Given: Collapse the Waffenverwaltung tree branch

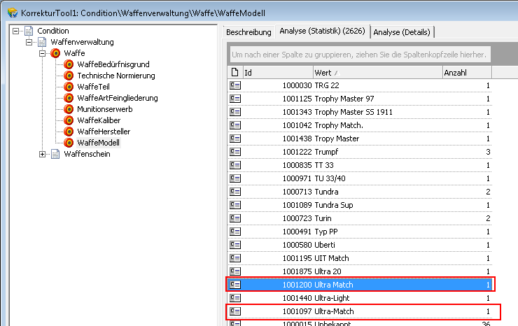Looking at the screenshot, I should click(x=29, y=42).
